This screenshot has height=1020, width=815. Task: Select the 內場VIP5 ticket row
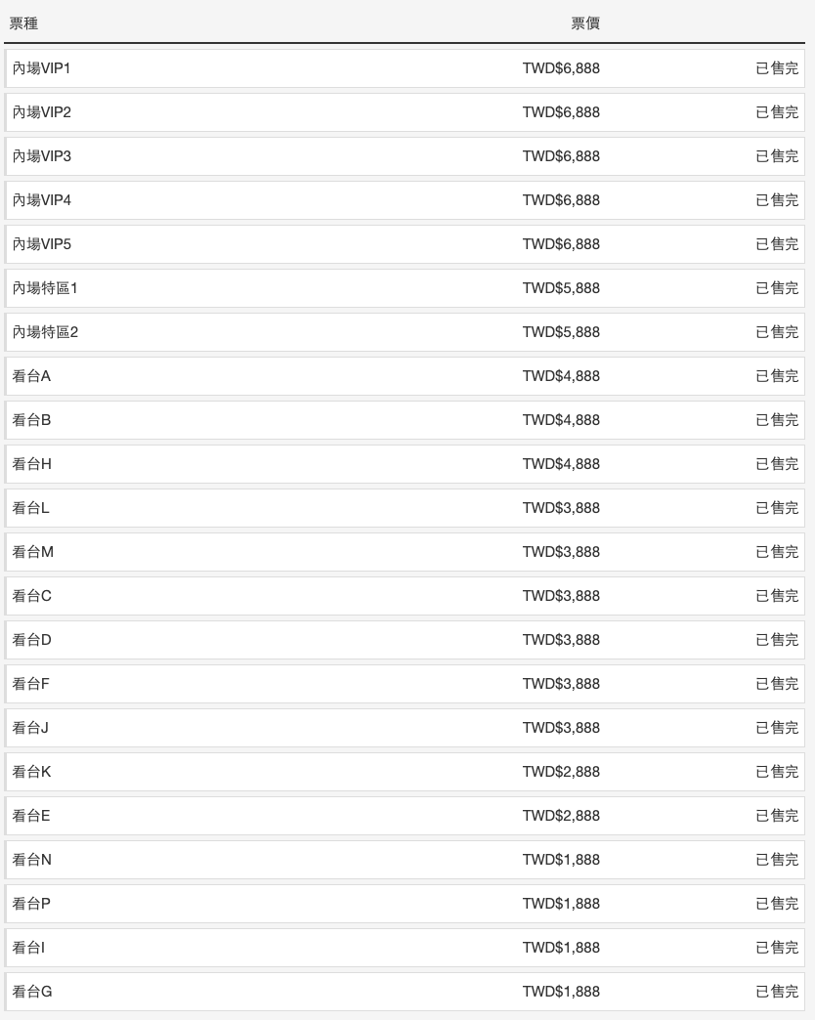(x=405, y=244)
